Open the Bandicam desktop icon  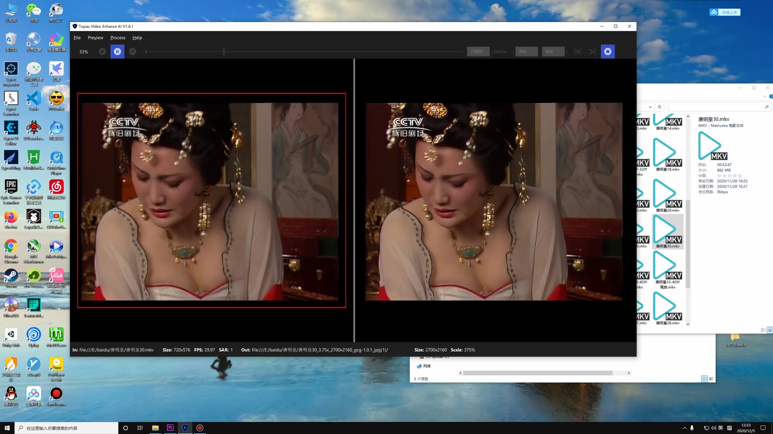click(56, 397)
